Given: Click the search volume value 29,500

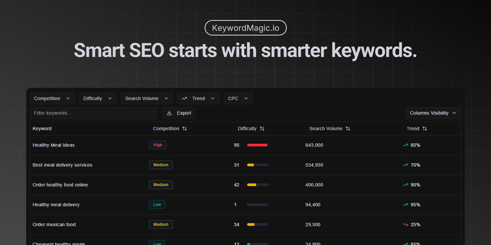Looking at the screenshot, I should [x=313, y=225].
